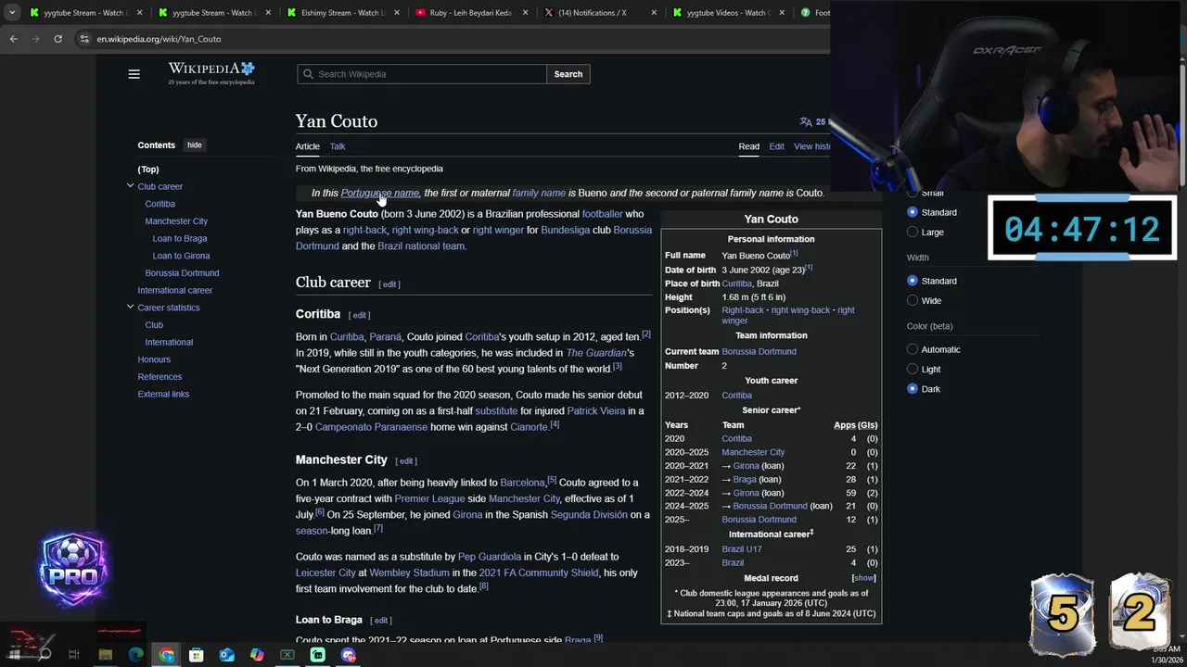Jump to Borussia Dortmund in Contents
The width and height of the screenshot is (1187, 667).
[182, 273]
